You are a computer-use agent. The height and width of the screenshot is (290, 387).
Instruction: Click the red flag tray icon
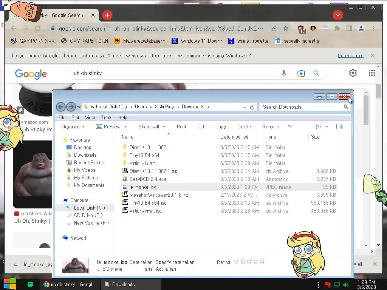pyautogui.click(x=328, y=285)
